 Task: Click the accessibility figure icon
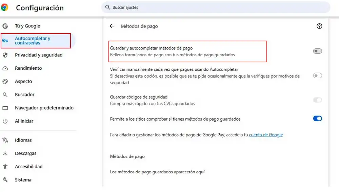pos(5,167)
